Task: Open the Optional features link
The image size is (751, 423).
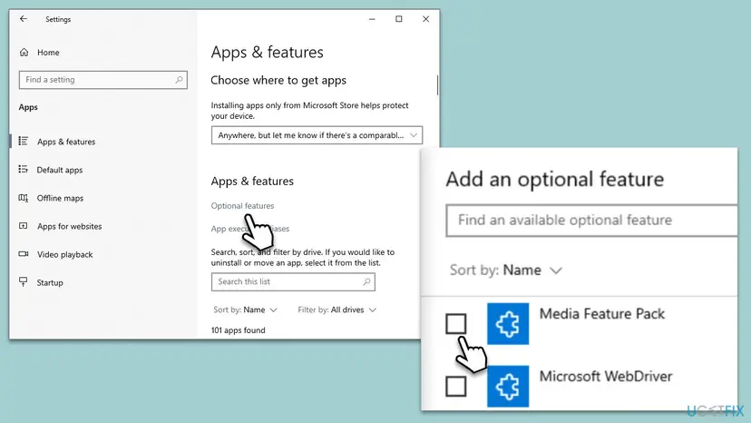Action: 242,206
